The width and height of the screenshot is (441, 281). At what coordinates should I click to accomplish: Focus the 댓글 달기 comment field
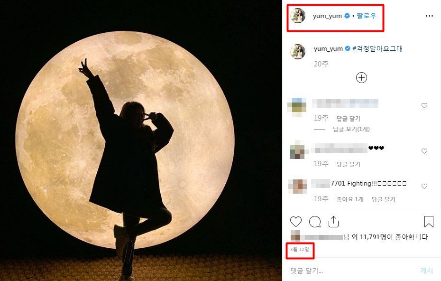[x=351, y=271]
